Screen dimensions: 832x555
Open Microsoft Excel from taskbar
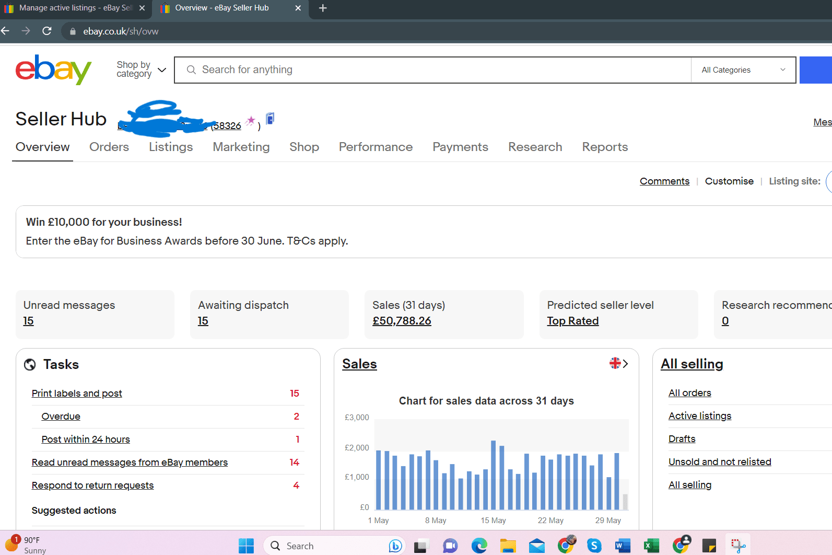click(x=651, y=546)
